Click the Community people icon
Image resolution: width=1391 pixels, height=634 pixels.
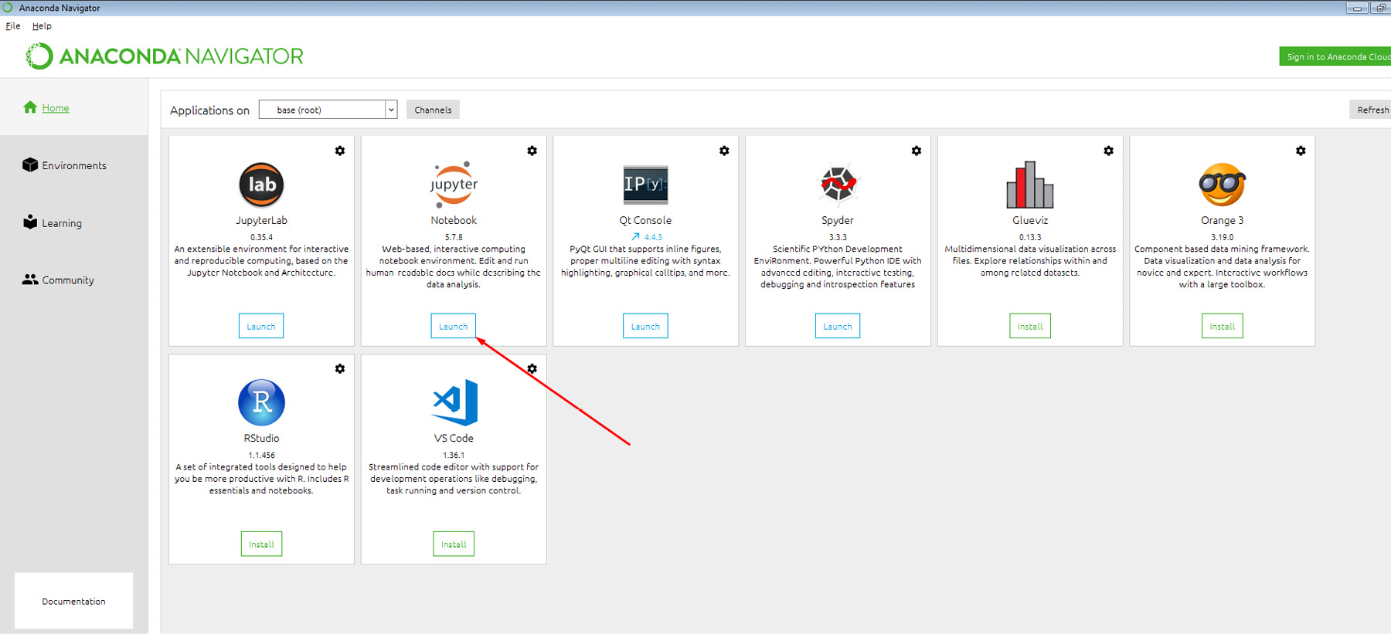point(30,280)
